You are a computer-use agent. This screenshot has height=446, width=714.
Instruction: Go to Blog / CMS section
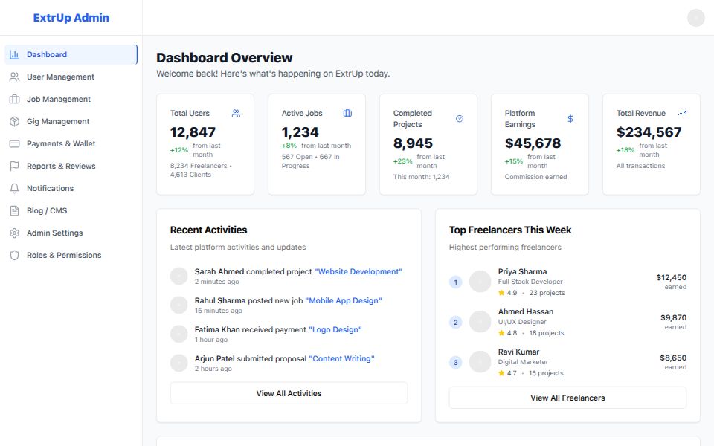coord(71,210)
